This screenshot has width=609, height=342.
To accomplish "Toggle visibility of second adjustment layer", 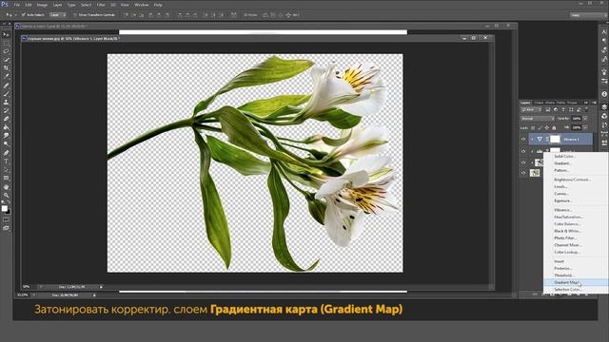I will coord(523,151).
